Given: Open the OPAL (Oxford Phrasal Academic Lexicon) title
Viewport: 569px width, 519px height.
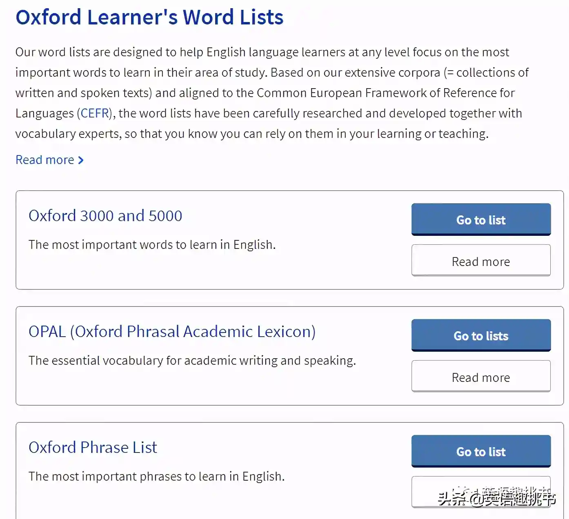Looking at the screenshot, I should 172,332.
